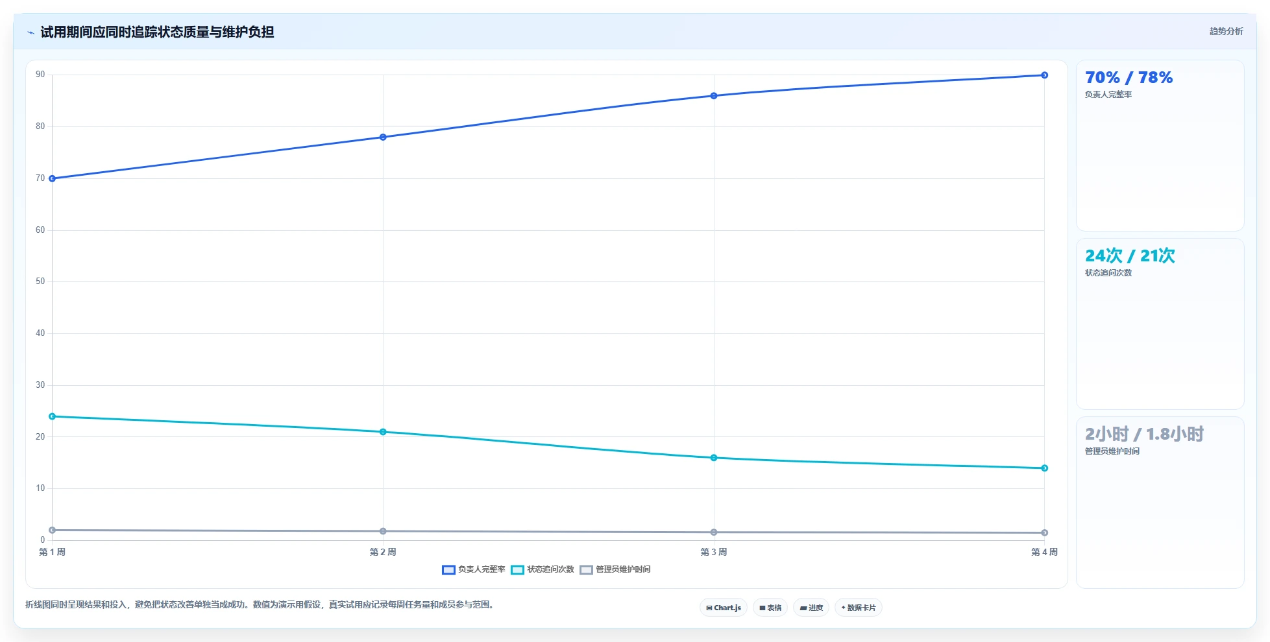Click the 第 3 周 maintenance time point
The width and height of the screenshot is (1270, 642).
[714, 532]
